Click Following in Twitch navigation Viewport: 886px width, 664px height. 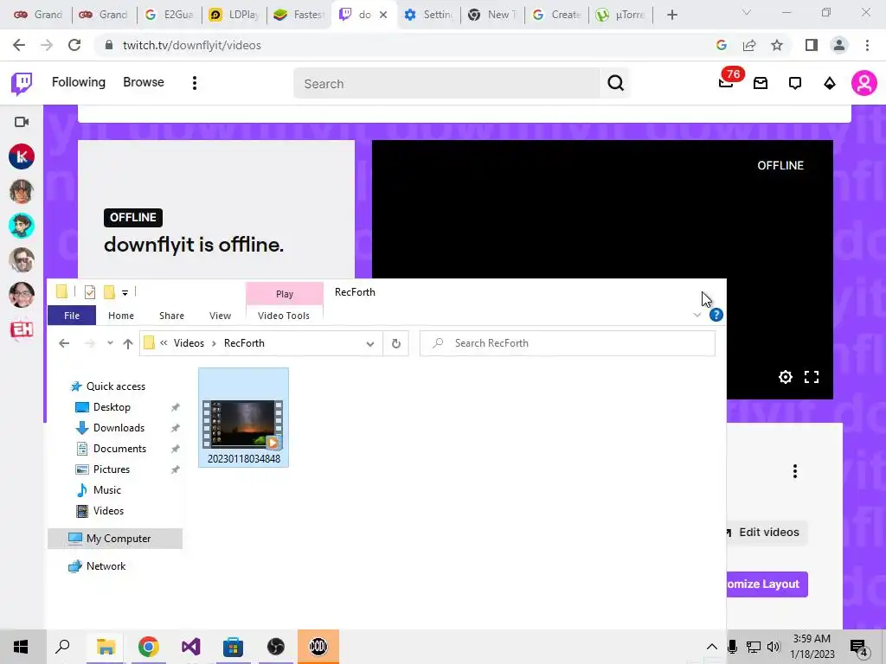click(x=79, y=82)
